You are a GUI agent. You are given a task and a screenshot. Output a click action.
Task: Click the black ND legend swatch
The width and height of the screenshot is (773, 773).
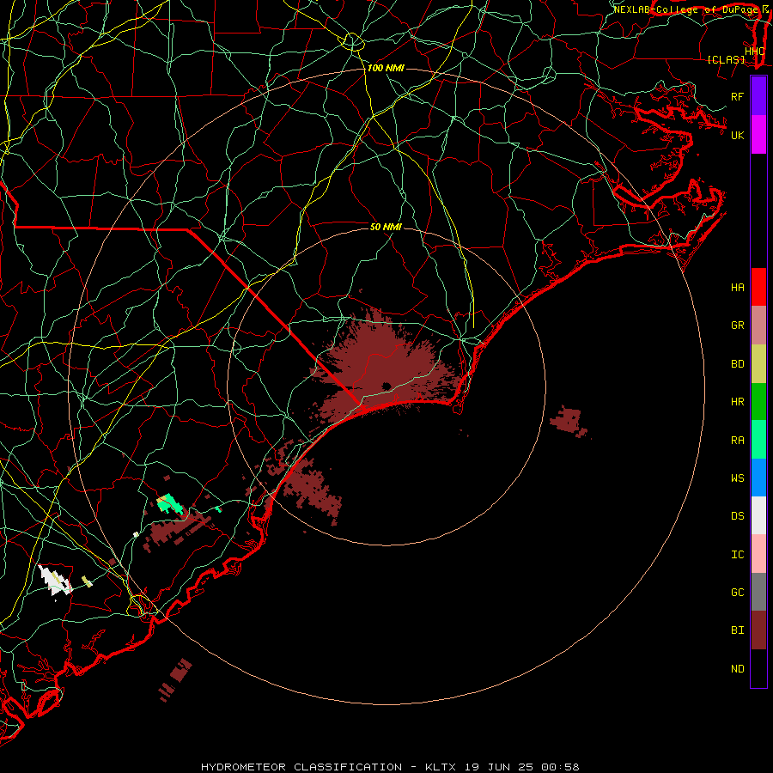tap(758, 668)
